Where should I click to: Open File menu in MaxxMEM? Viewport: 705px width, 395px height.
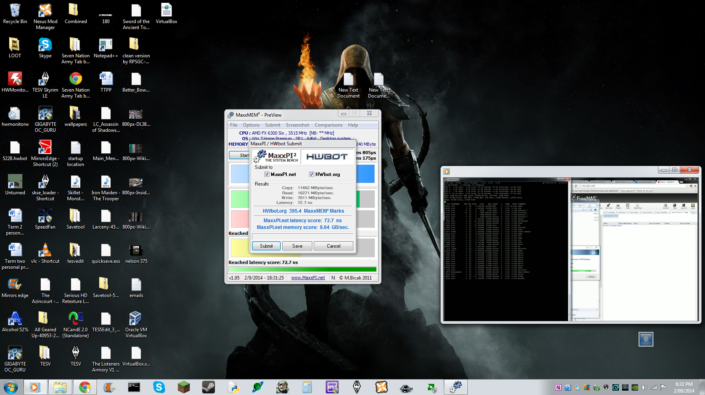click(x=234, y=125)
